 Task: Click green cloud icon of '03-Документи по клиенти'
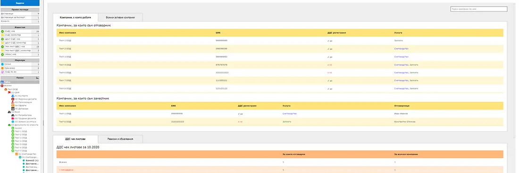[x=9, y=125]
